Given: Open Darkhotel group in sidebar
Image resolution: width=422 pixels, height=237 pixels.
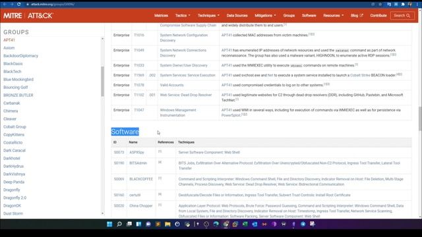Looking at the screenshot, I should (12, 158).
